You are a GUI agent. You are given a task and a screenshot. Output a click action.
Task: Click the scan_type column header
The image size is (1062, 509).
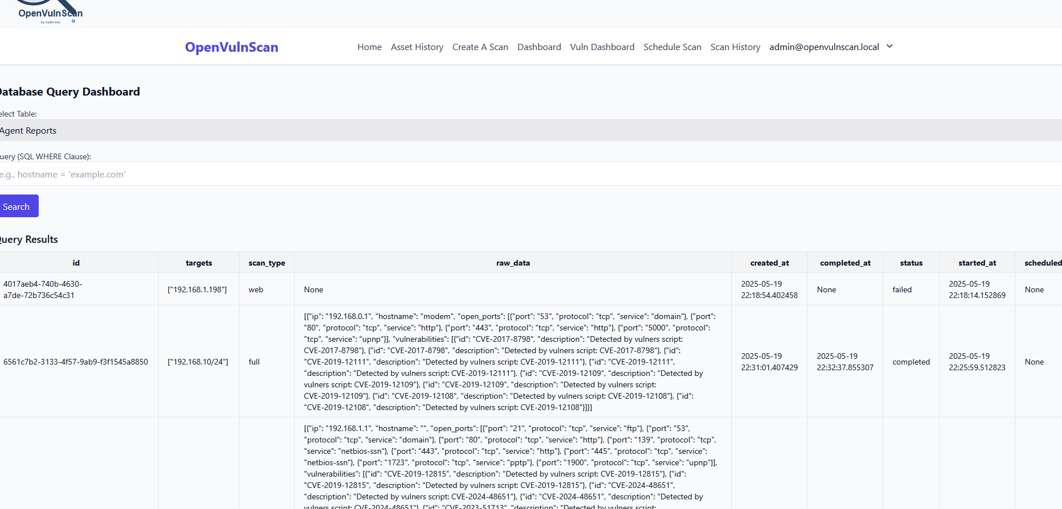click(267, 263)
